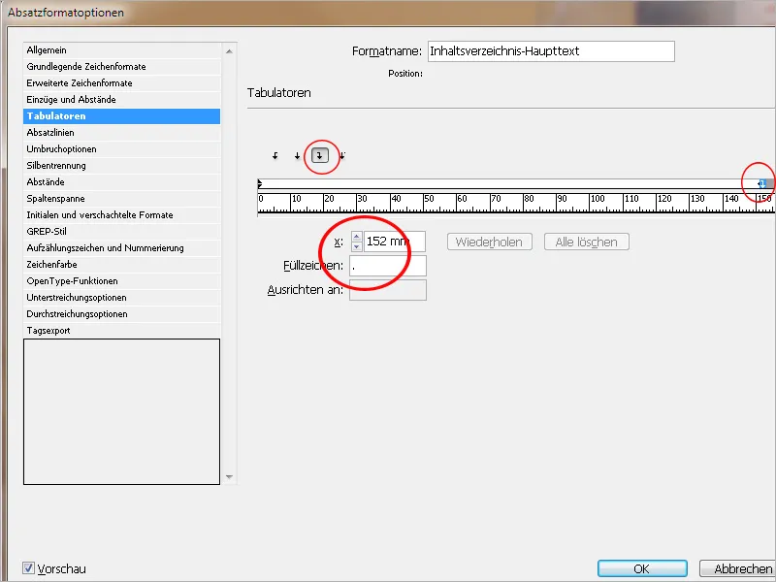The image size is (776, 582).
Task: Select the Tabulatoren category
Action: [x=122, y=116]
